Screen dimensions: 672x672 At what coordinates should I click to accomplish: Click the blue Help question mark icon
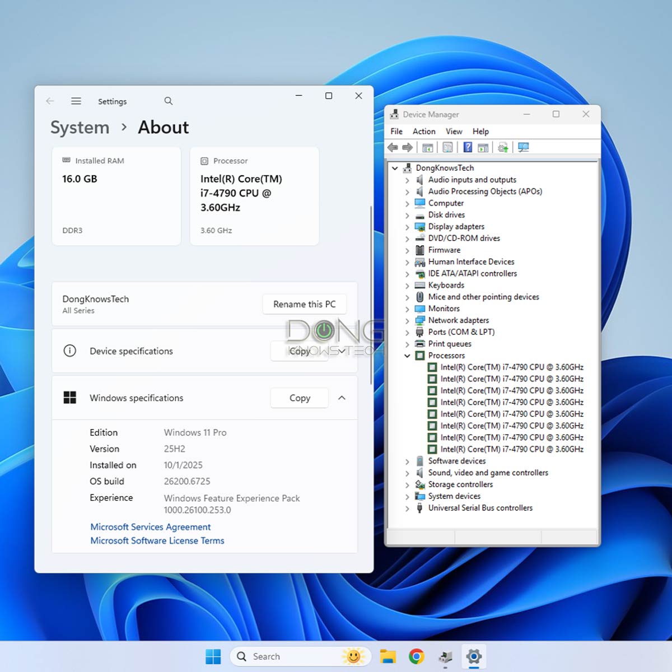pos(468,147)
